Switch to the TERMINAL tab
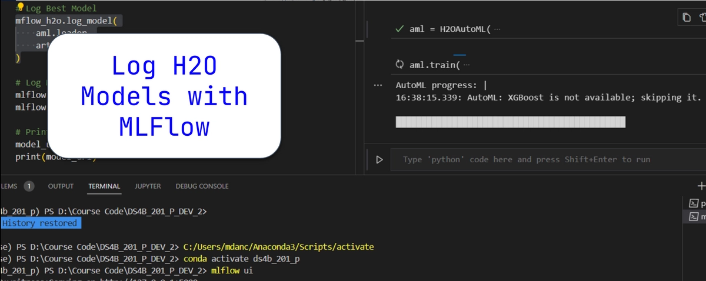The image size is (706, 281). click(x=104, y=186)
